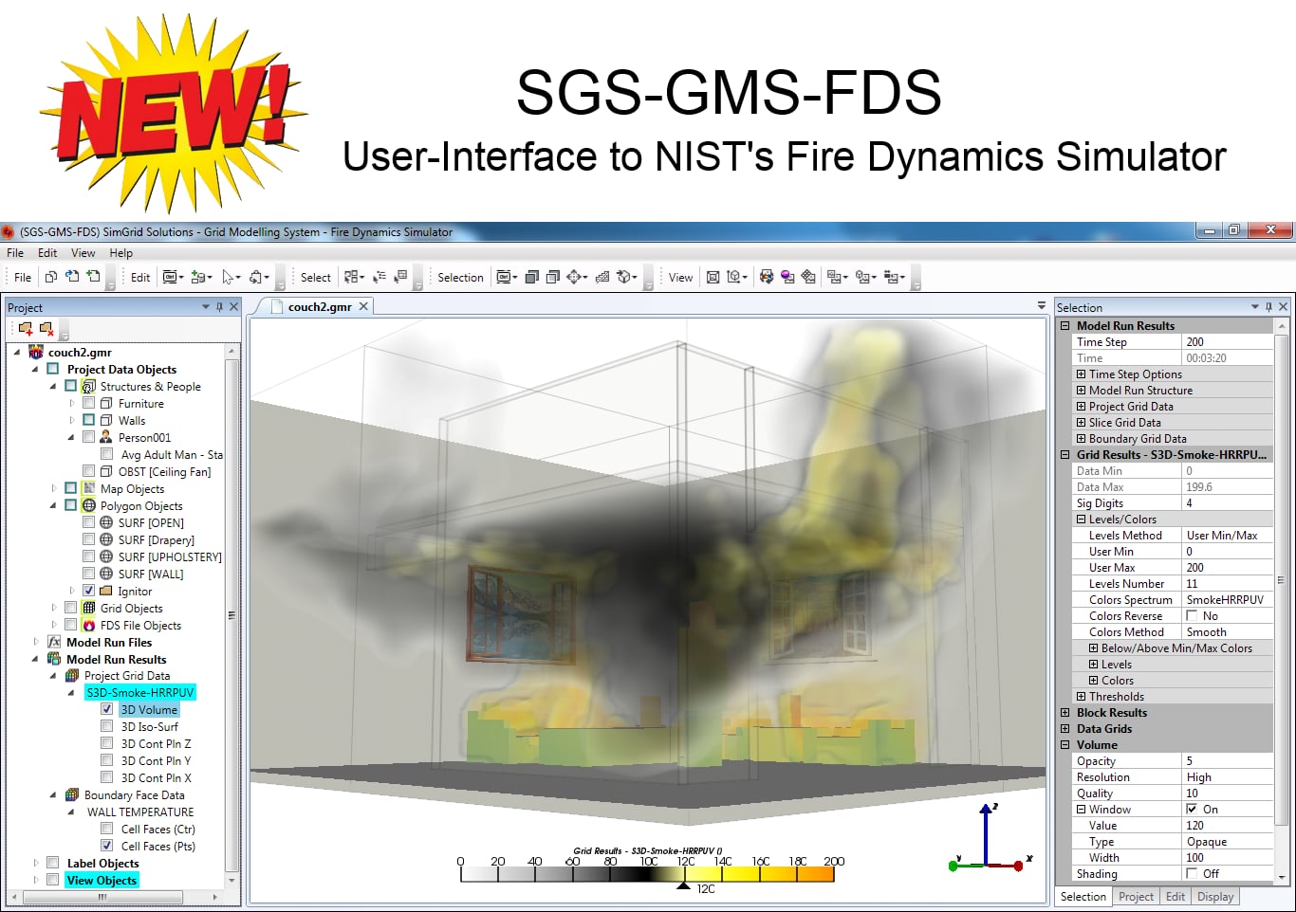Click the red add-folder icon in Project panel
This screenshot has height=912, width=1296.
(x=26, y=328)
